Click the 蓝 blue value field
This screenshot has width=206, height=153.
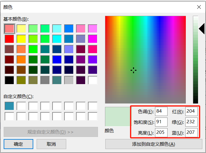[191, 132]
